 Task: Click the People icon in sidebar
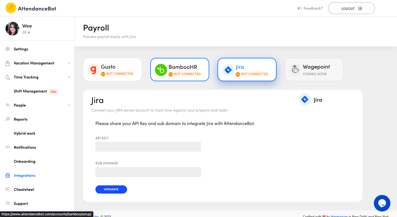point(8,105)
